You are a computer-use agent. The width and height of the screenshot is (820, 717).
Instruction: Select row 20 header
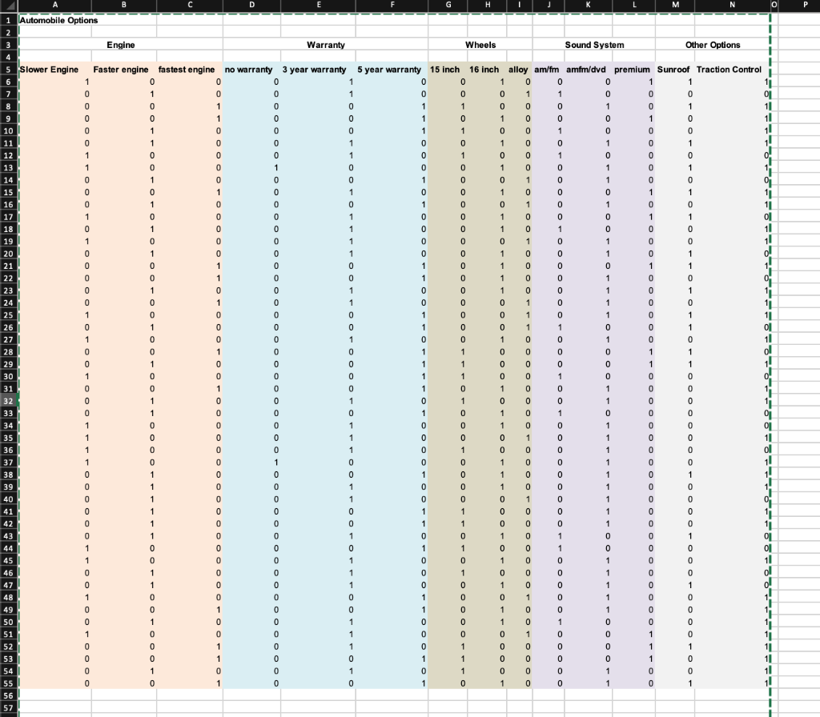coord(8,254)
